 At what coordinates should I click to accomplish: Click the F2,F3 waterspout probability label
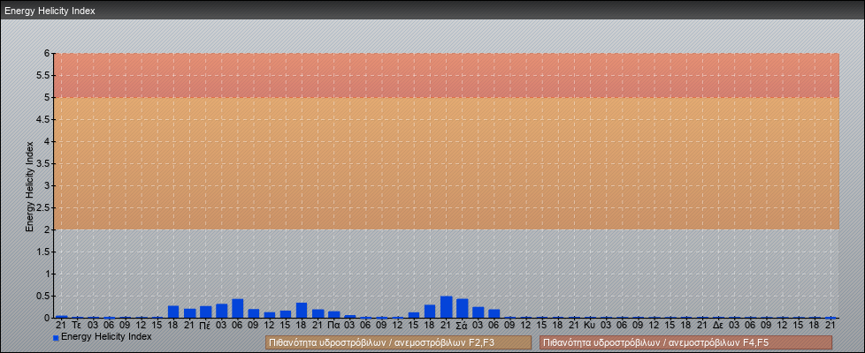398,342
